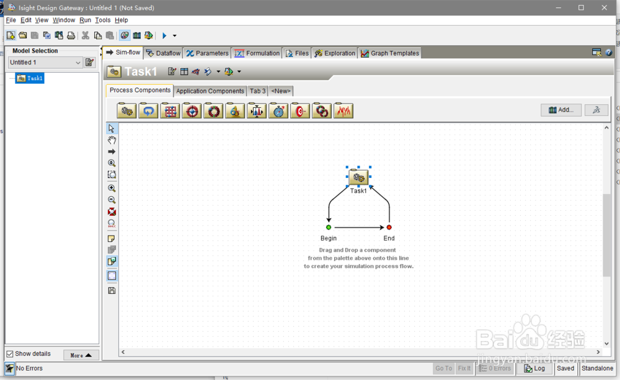Select the Task1 component on the canvas
Image resolution: width=620 pixels, height=380 pixels.
[x=358, y=177]
